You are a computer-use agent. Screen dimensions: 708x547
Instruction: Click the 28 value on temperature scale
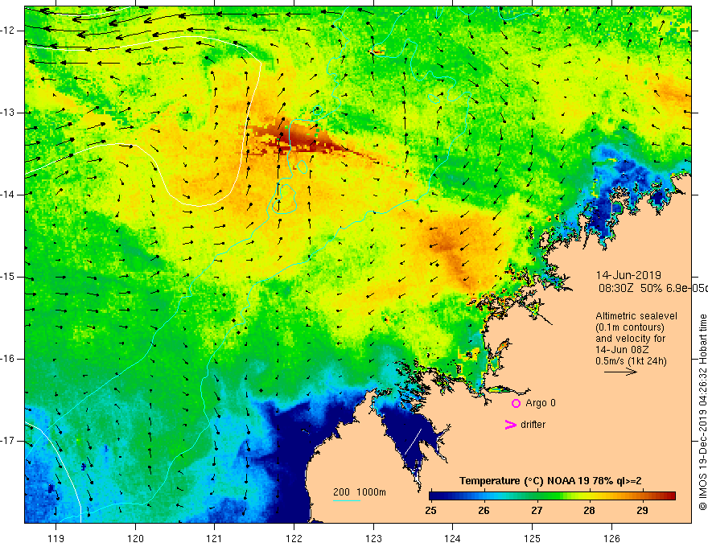(x=589, y=511)
